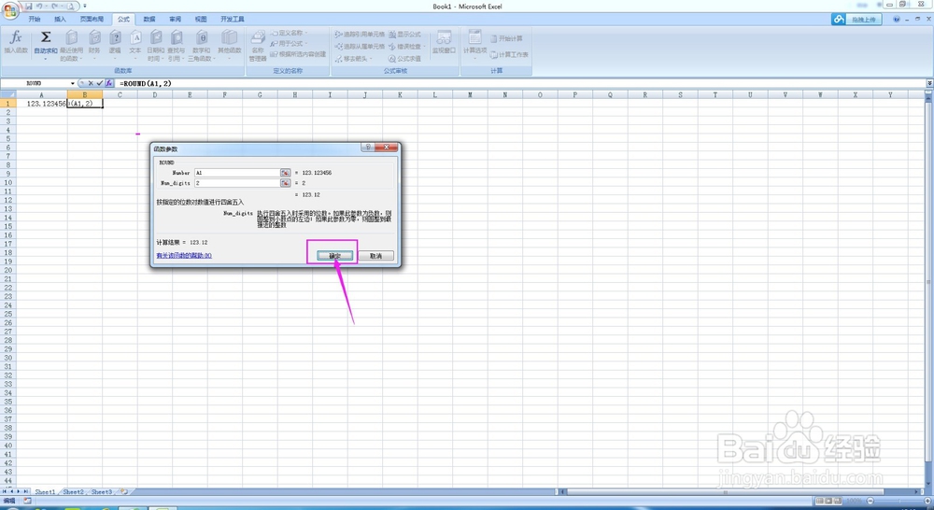Open the help on this function link
This screenshot has width=934, height=510.
point(184,256)
